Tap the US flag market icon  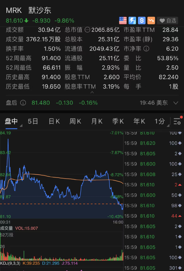click(123, 21)
